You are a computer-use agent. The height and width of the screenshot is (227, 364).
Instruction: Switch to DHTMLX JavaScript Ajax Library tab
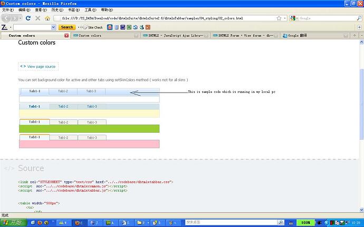tap(175, 35)
